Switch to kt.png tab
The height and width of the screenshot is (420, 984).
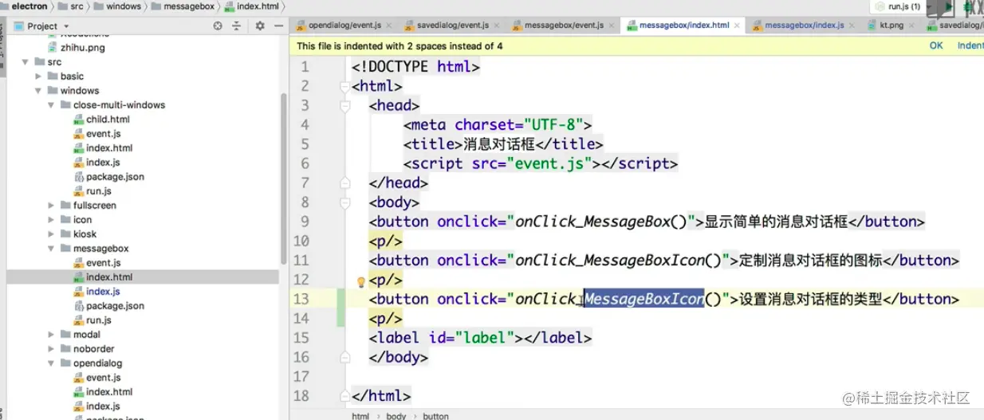892,26
